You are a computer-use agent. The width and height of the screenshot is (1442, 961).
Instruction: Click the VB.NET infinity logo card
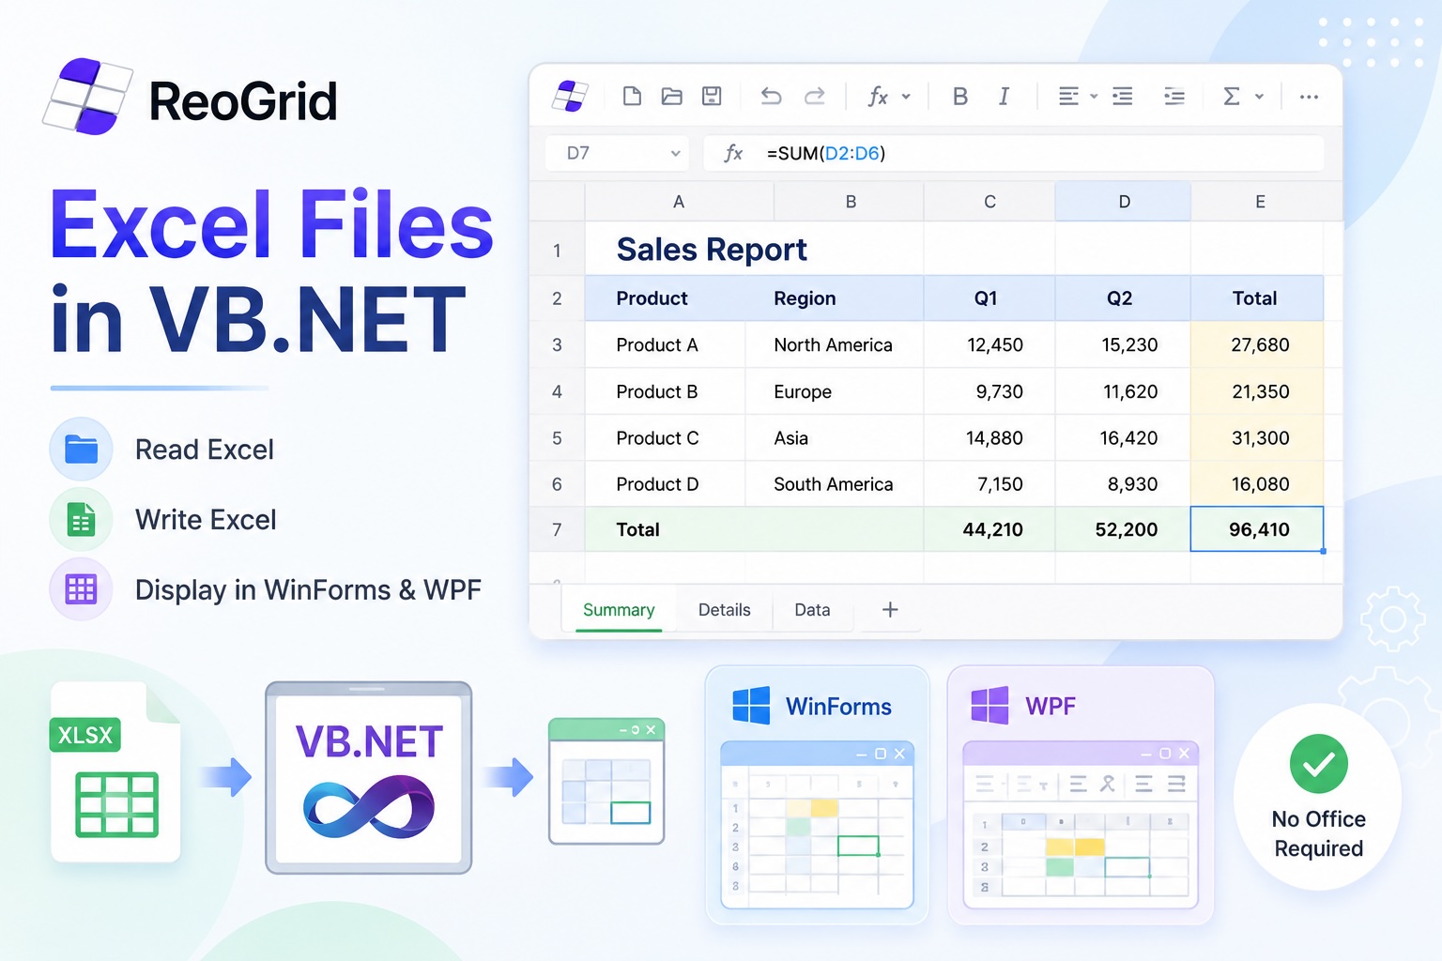pyautogui.click(x=369, y=777)
